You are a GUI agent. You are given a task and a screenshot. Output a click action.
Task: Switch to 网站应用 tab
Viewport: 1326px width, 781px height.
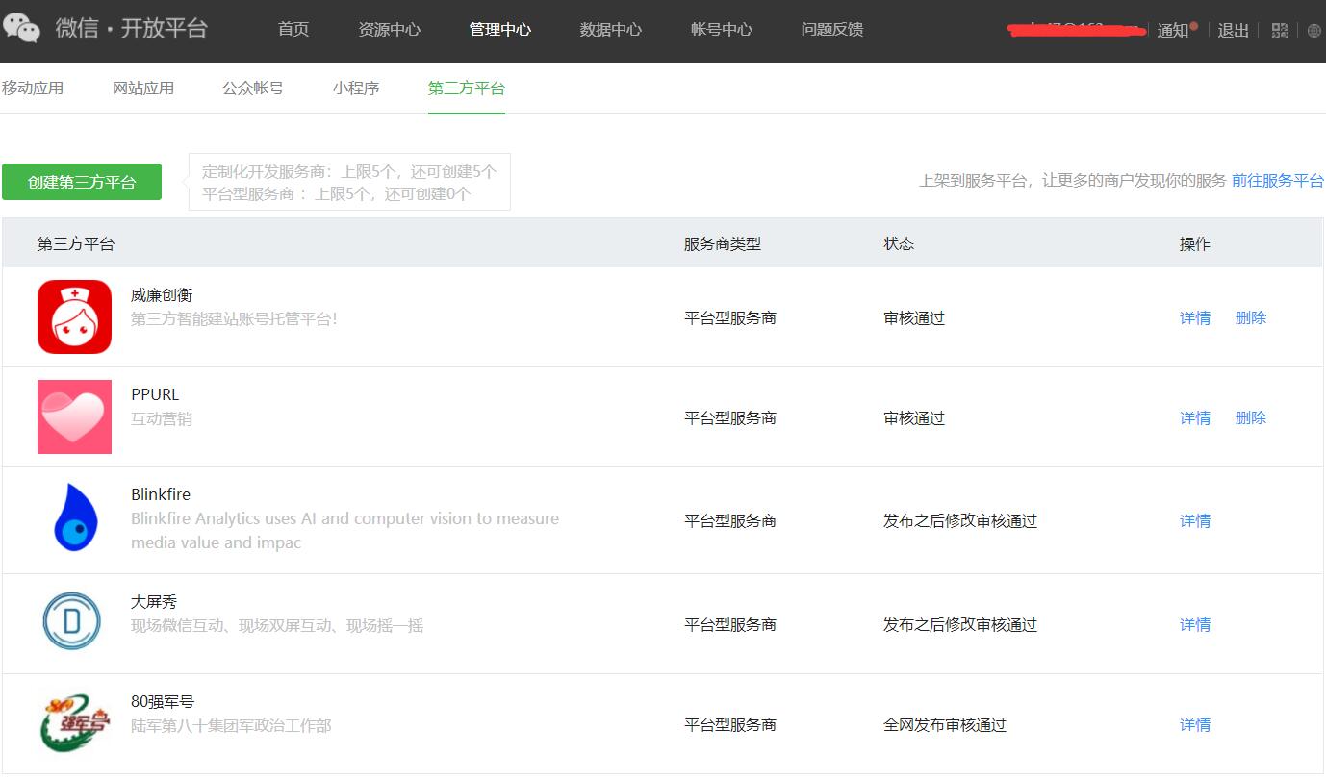(143, 88)
